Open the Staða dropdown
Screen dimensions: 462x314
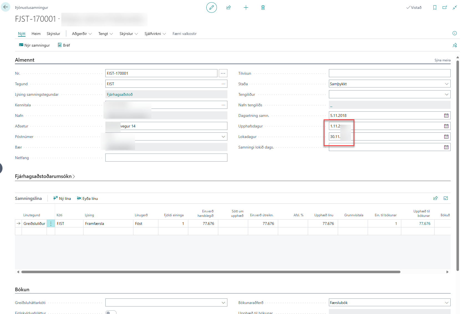(x=389, y=84)
